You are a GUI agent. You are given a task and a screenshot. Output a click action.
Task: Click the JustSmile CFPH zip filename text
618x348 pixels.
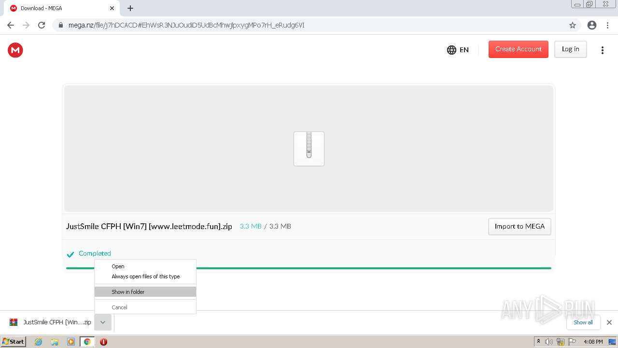149,226
